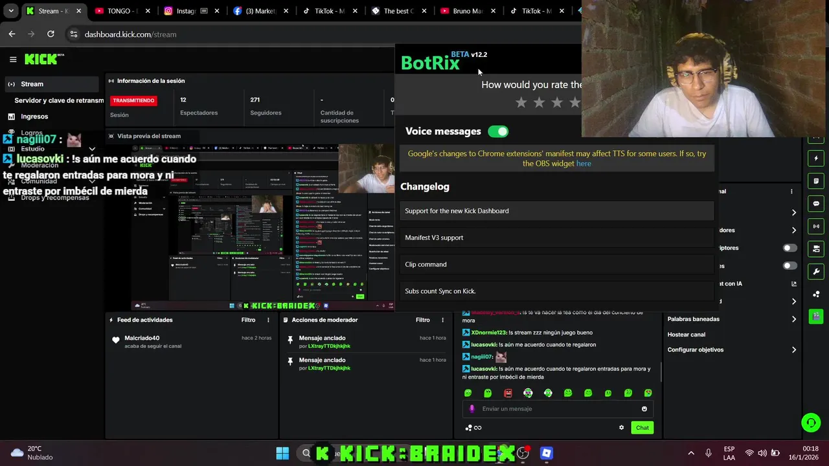Click the green headset support bubble

811,423
